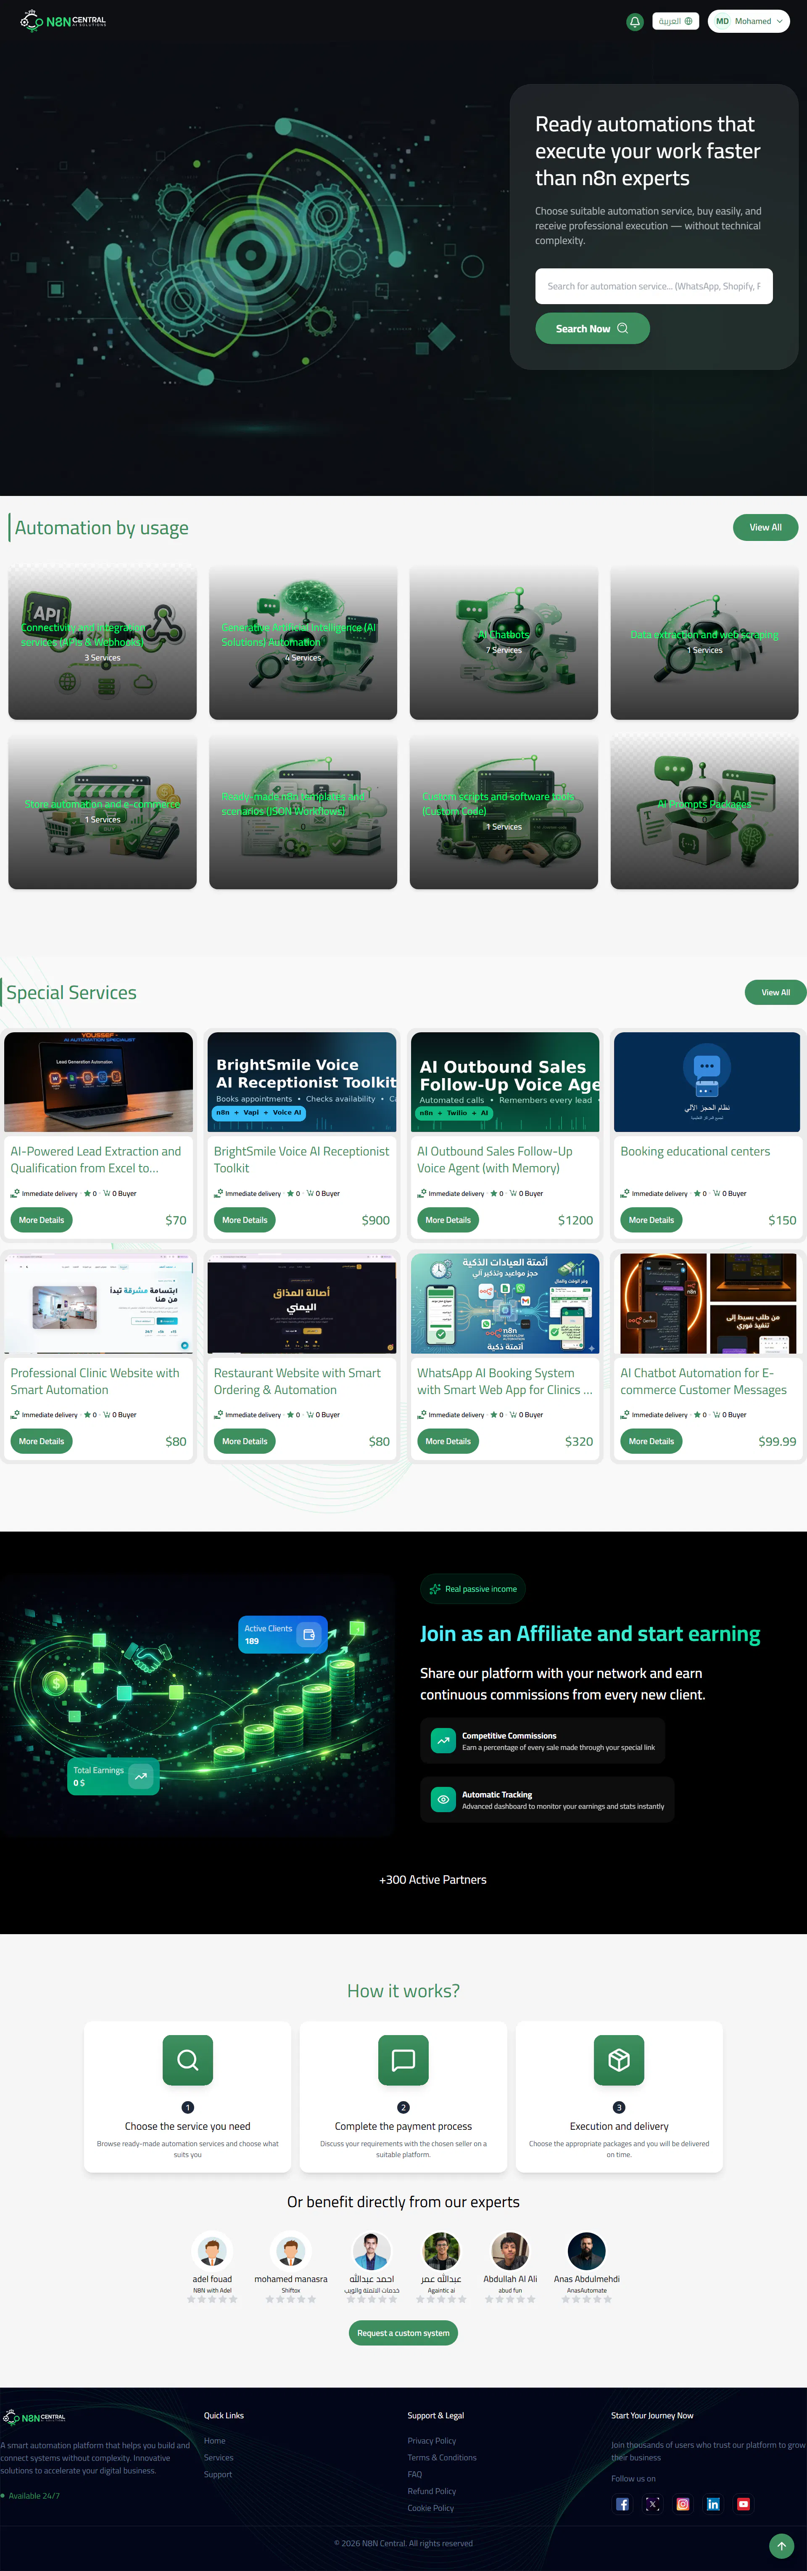Click the Request a custom system button

pos(403,2333)
